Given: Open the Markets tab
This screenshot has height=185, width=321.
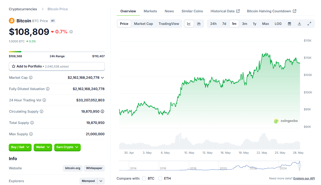Looking at the screenshot, I should pos(150,11).
